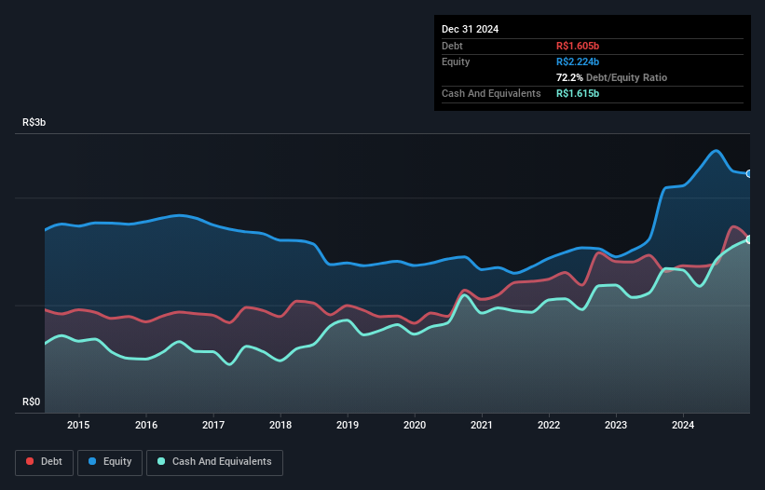Click the R$3b y-axis label
Image resolution: width=765 pixels, height=490 pixels.
coord(34,122)
